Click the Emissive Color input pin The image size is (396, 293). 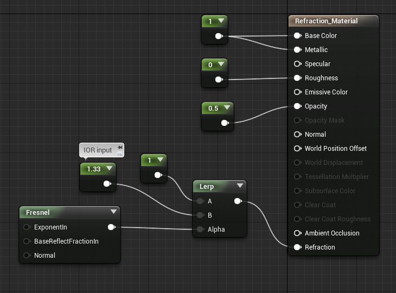coord(297,92)
